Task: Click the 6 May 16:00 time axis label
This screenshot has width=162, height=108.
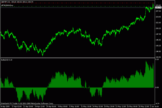Action: coord(74,106)
